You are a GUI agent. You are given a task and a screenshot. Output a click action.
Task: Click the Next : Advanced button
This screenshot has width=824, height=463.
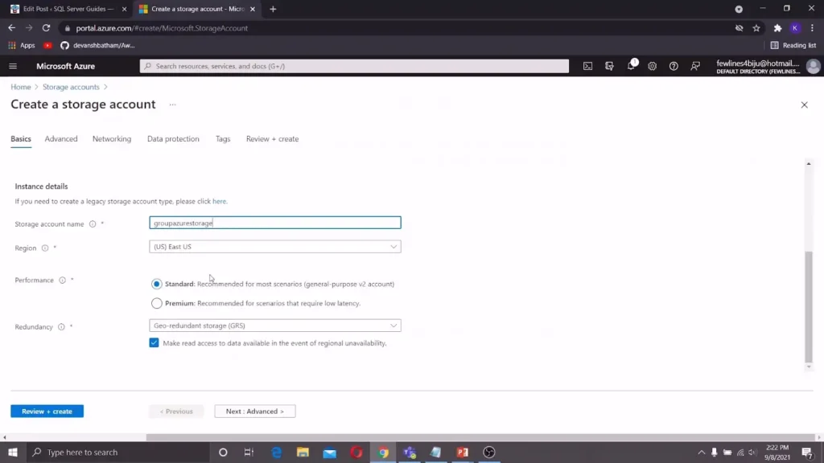[x=255, y=411]
